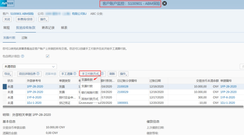The width and height of the screenshot is (244, 135).
Task: Sort by 日记账分录编号 column header
Action: (x=127, y=81)
